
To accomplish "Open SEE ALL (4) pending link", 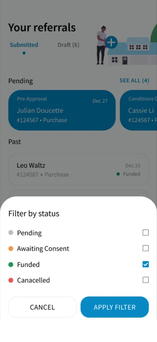I will click(134, 80).
